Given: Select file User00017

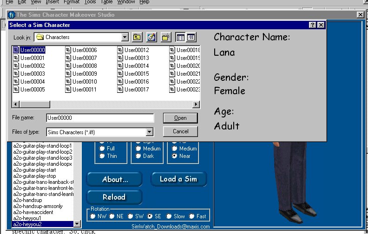Looking at the screenshot, I should click(x=133, y=90).
